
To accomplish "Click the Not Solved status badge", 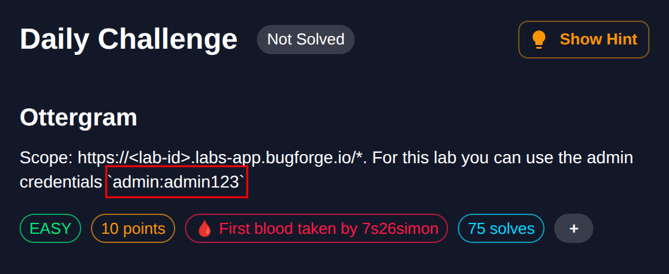I will point(306,40).
